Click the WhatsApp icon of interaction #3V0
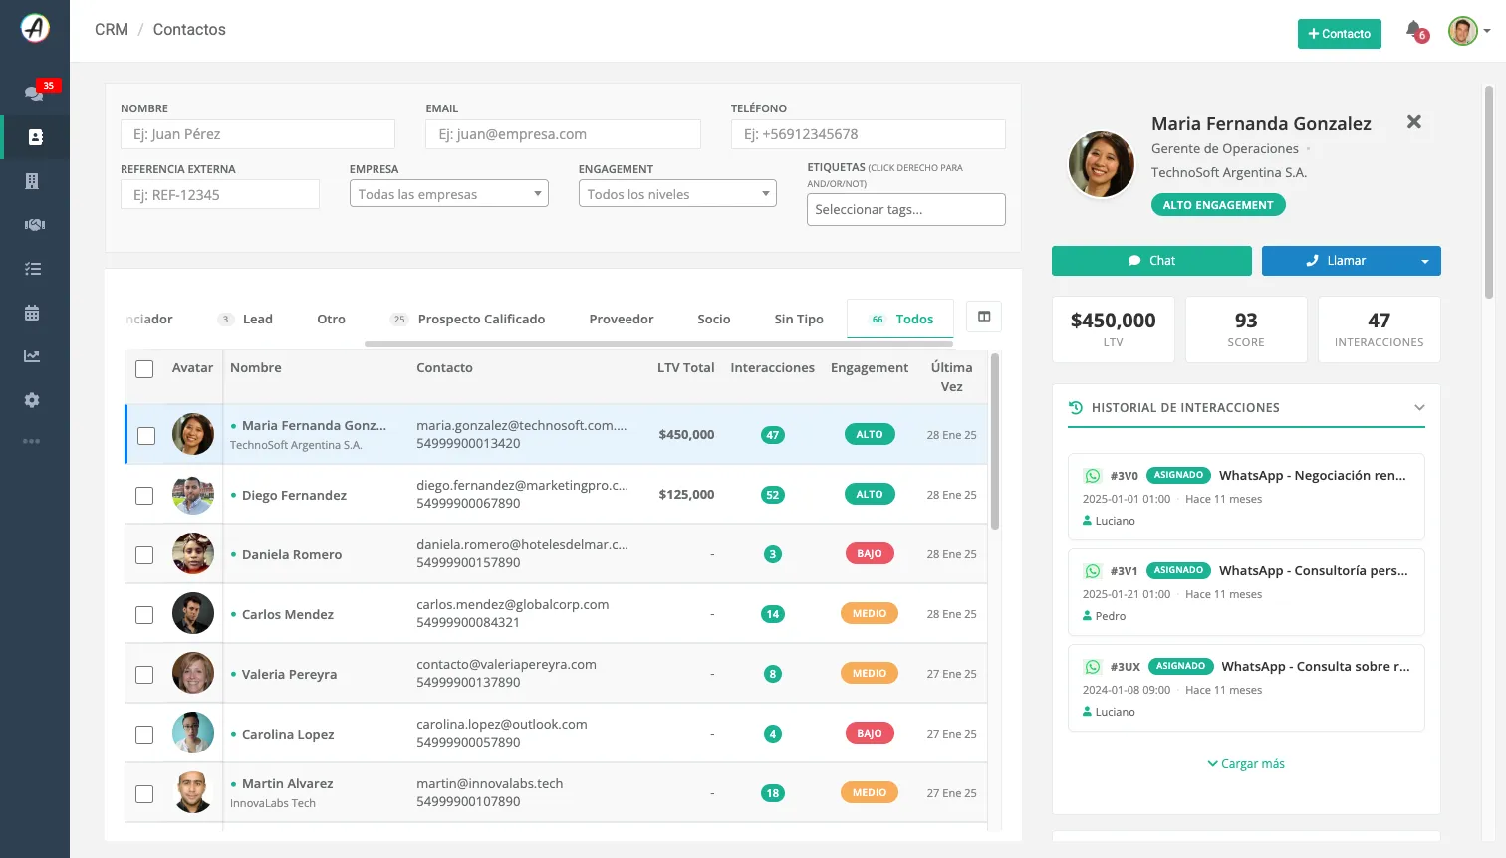This screenshot has height=858, width=1506. pos(1093,476)
